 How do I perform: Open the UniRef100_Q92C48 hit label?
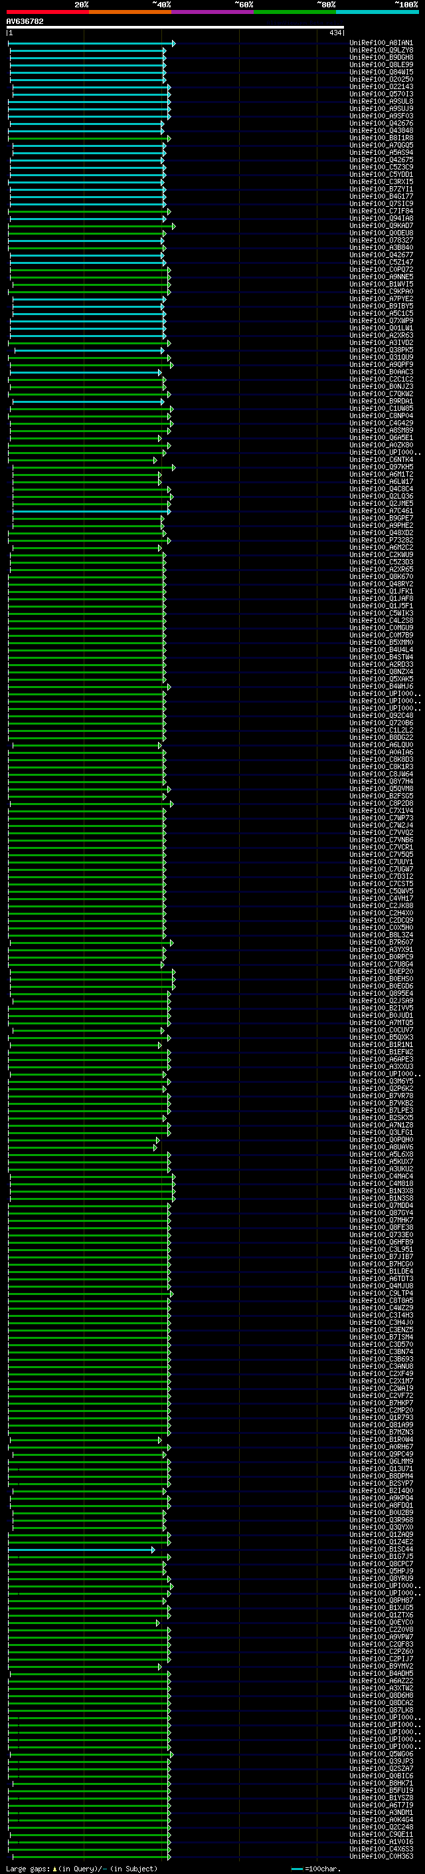click(381, 715)
